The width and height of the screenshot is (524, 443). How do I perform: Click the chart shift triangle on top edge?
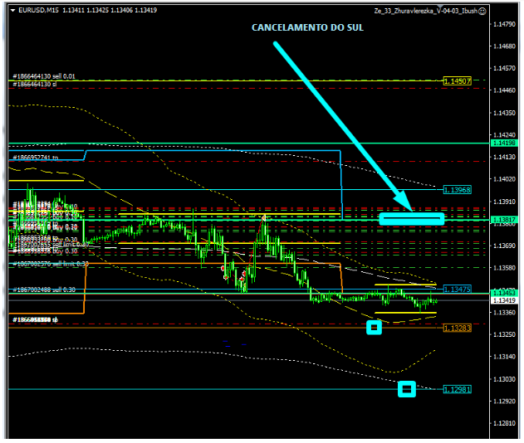pos(440,7)
